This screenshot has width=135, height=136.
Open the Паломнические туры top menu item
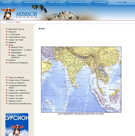click(x=79, y=2)
